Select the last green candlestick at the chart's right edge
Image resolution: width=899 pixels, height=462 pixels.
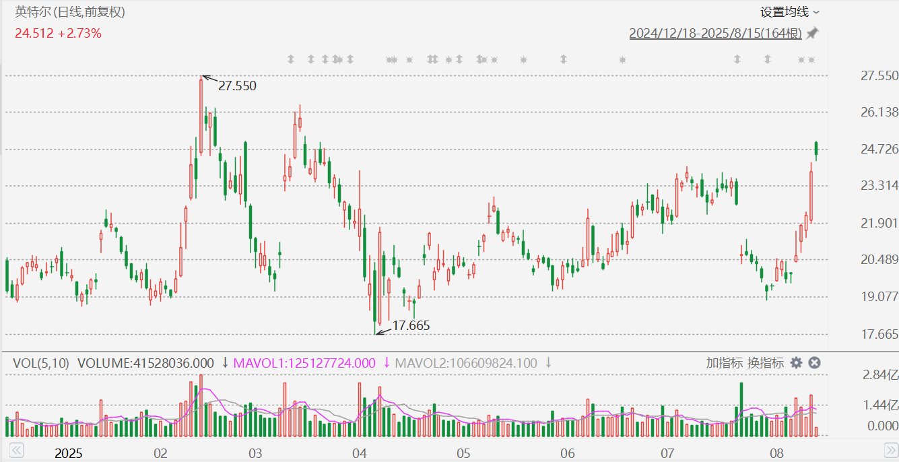[x=816, y=150]
